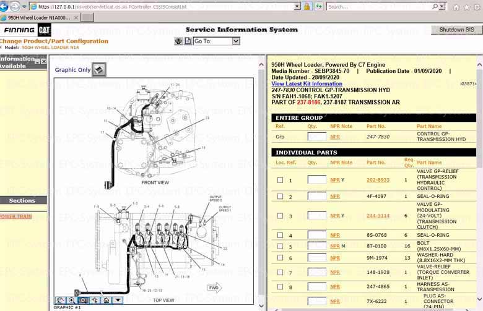The image size is (483, 311).
Task: Open part 237-8186 link
Action: pyautogui.click(x=308, y=102)
